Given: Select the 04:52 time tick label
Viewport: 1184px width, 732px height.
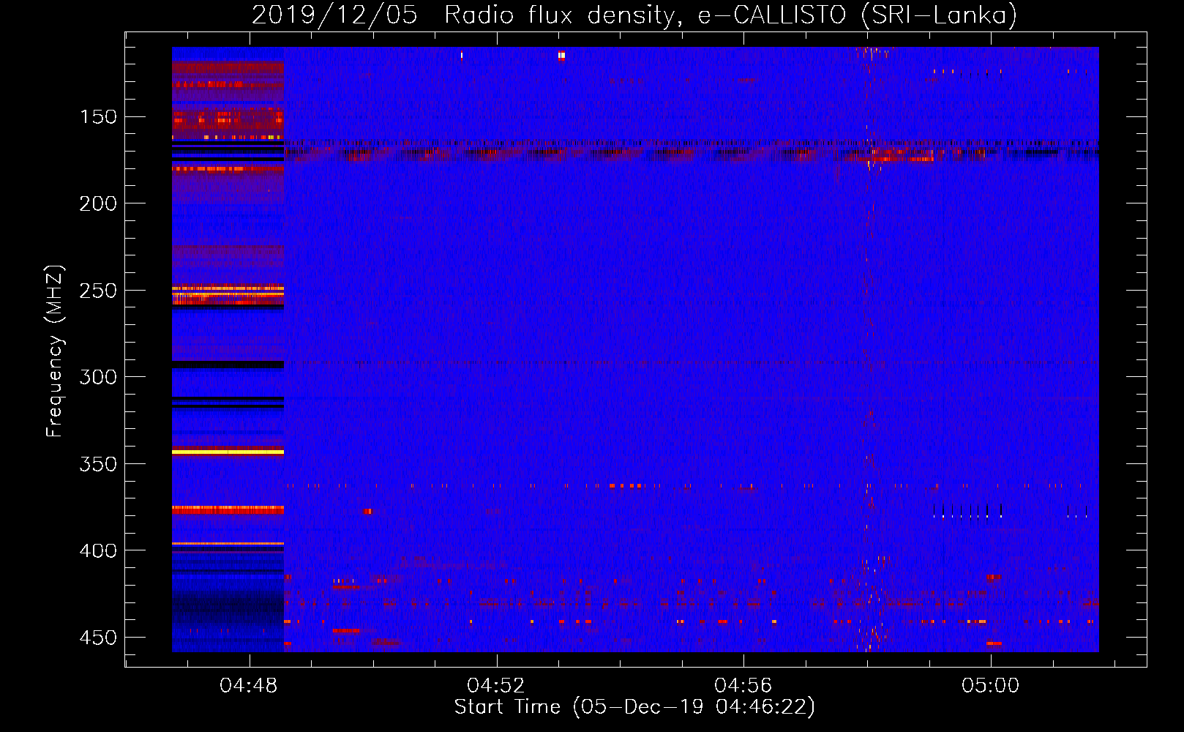Looking at the screenshot, I should (496, 685).
